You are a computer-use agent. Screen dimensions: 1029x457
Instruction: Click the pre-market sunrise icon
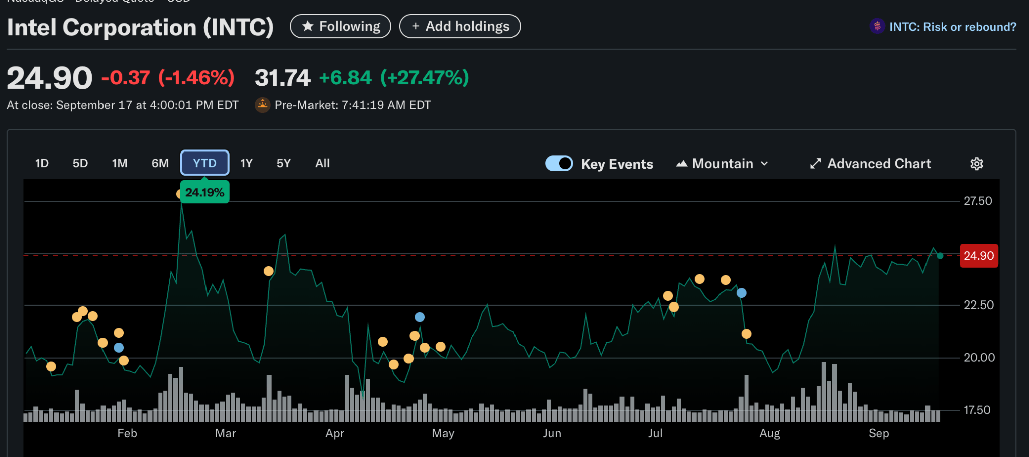[262, 105]
